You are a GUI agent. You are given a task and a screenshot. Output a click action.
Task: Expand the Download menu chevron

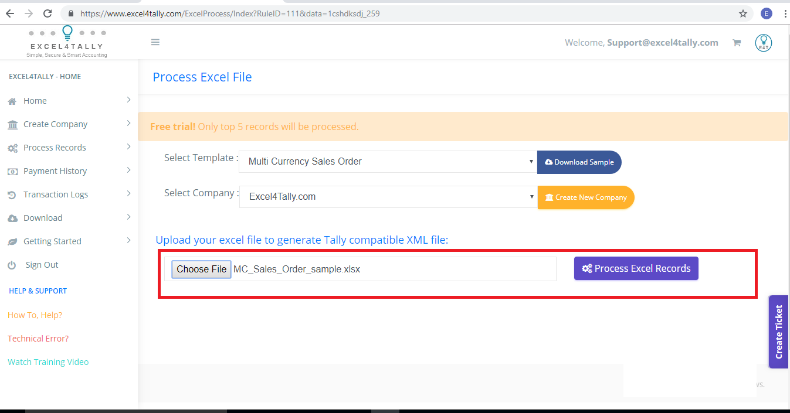(x=128, y=217)
